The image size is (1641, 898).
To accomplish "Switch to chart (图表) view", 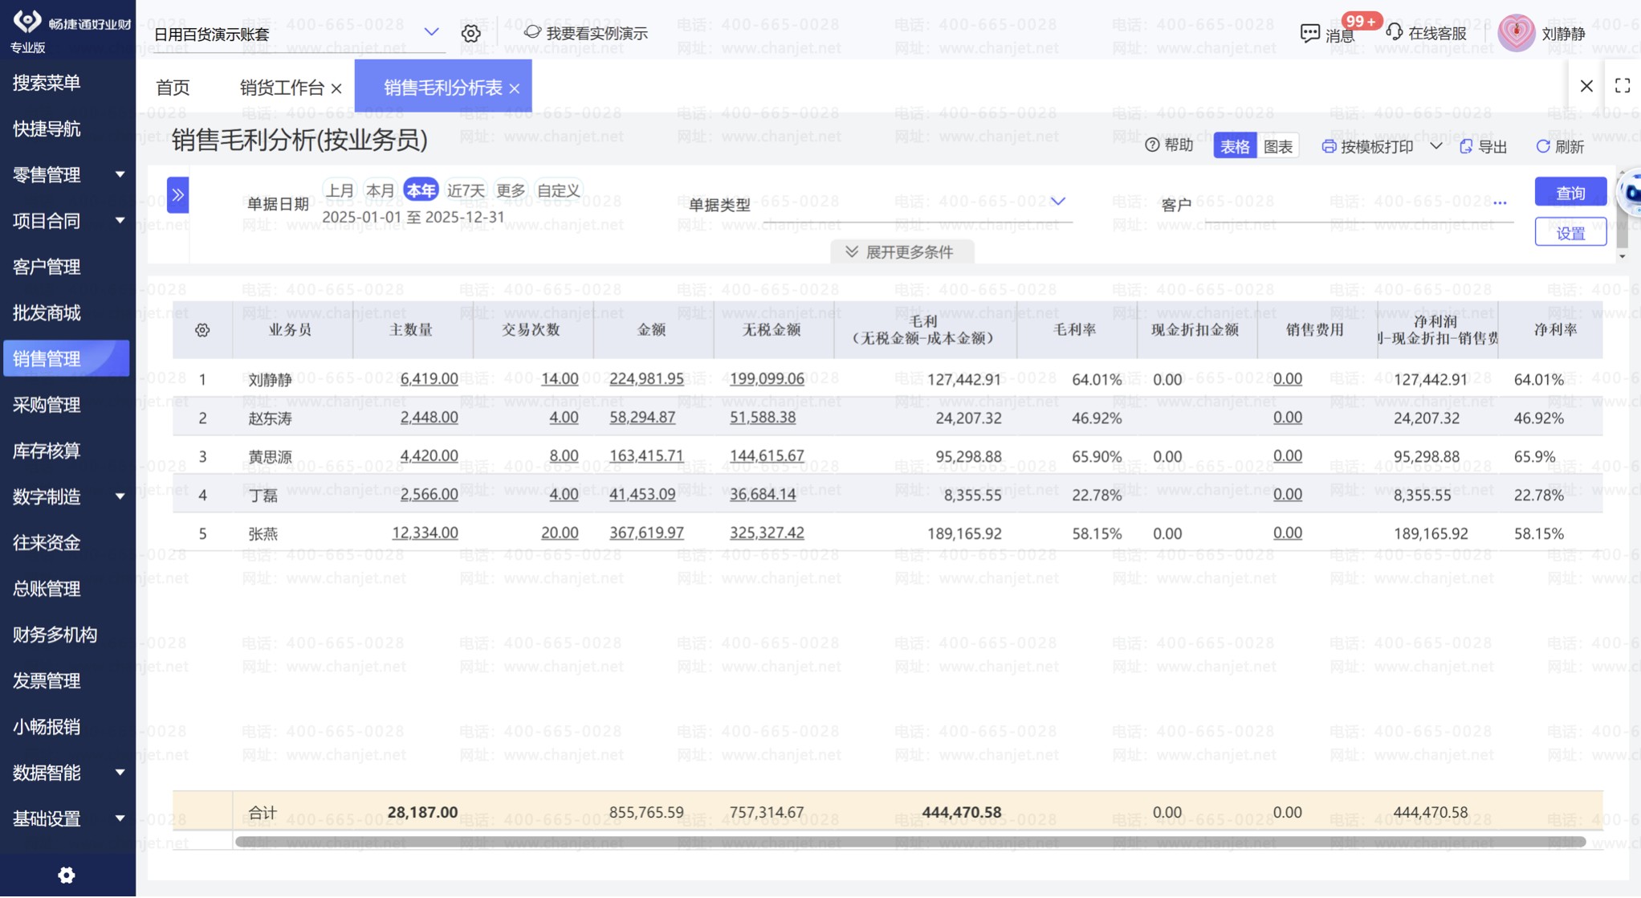I will [1277, 147].
